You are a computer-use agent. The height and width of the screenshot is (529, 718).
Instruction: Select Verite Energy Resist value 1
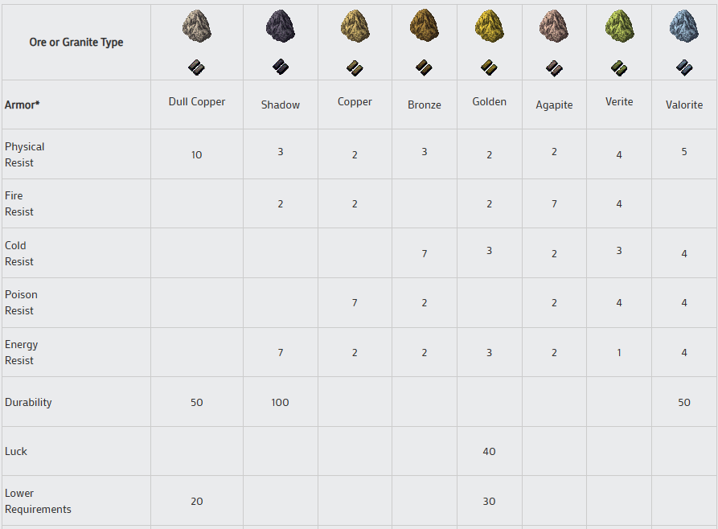(x=619, y=353)
